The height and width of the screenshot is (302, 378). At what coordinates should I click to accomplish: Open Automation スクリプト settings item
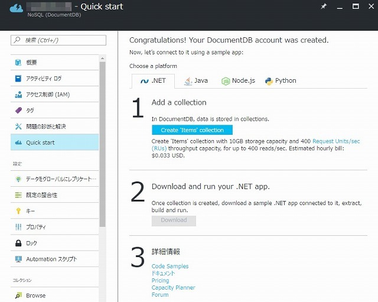pyautogui.click(x=55, y=259)
